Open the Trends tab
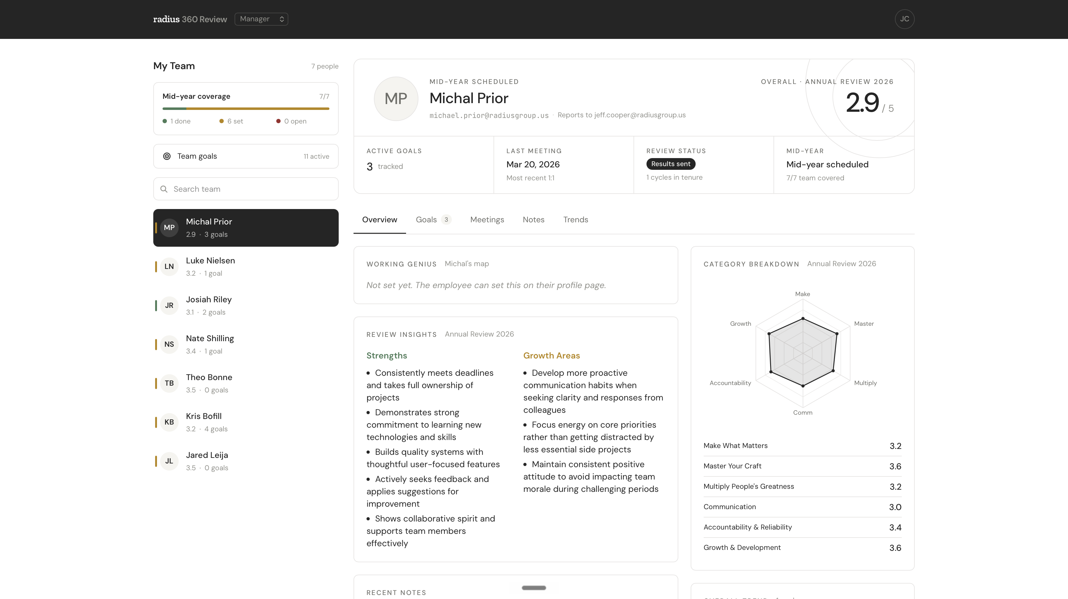The image size is (1068, 599). click(x=575, y=220)
